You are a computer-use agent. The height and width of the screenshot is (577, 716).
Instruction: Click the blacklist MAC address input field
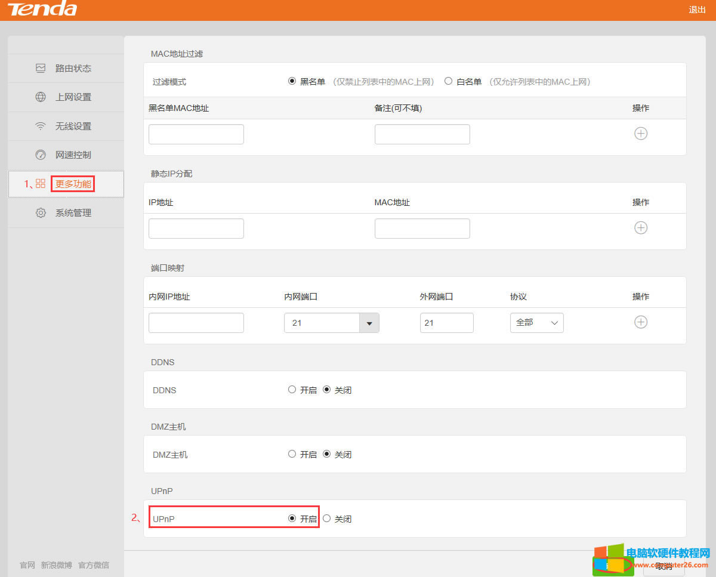point(196,134)
